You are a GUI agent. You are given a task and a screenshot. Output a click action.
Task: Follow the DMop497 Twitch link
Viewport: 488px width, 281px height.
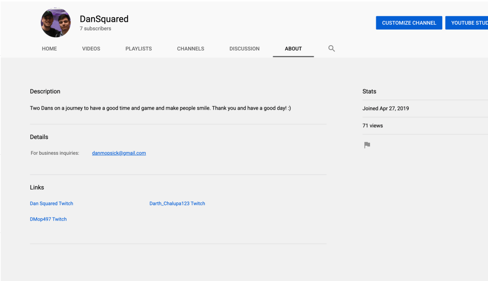point(48,219)
